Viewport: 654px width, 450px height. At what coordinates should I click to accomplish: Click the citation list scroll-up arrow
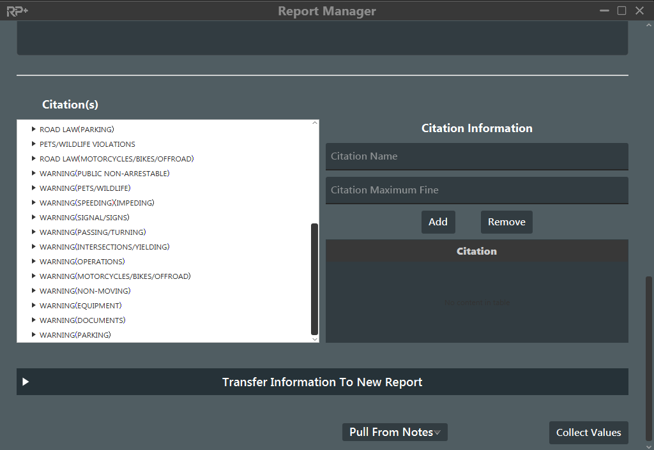314,123
